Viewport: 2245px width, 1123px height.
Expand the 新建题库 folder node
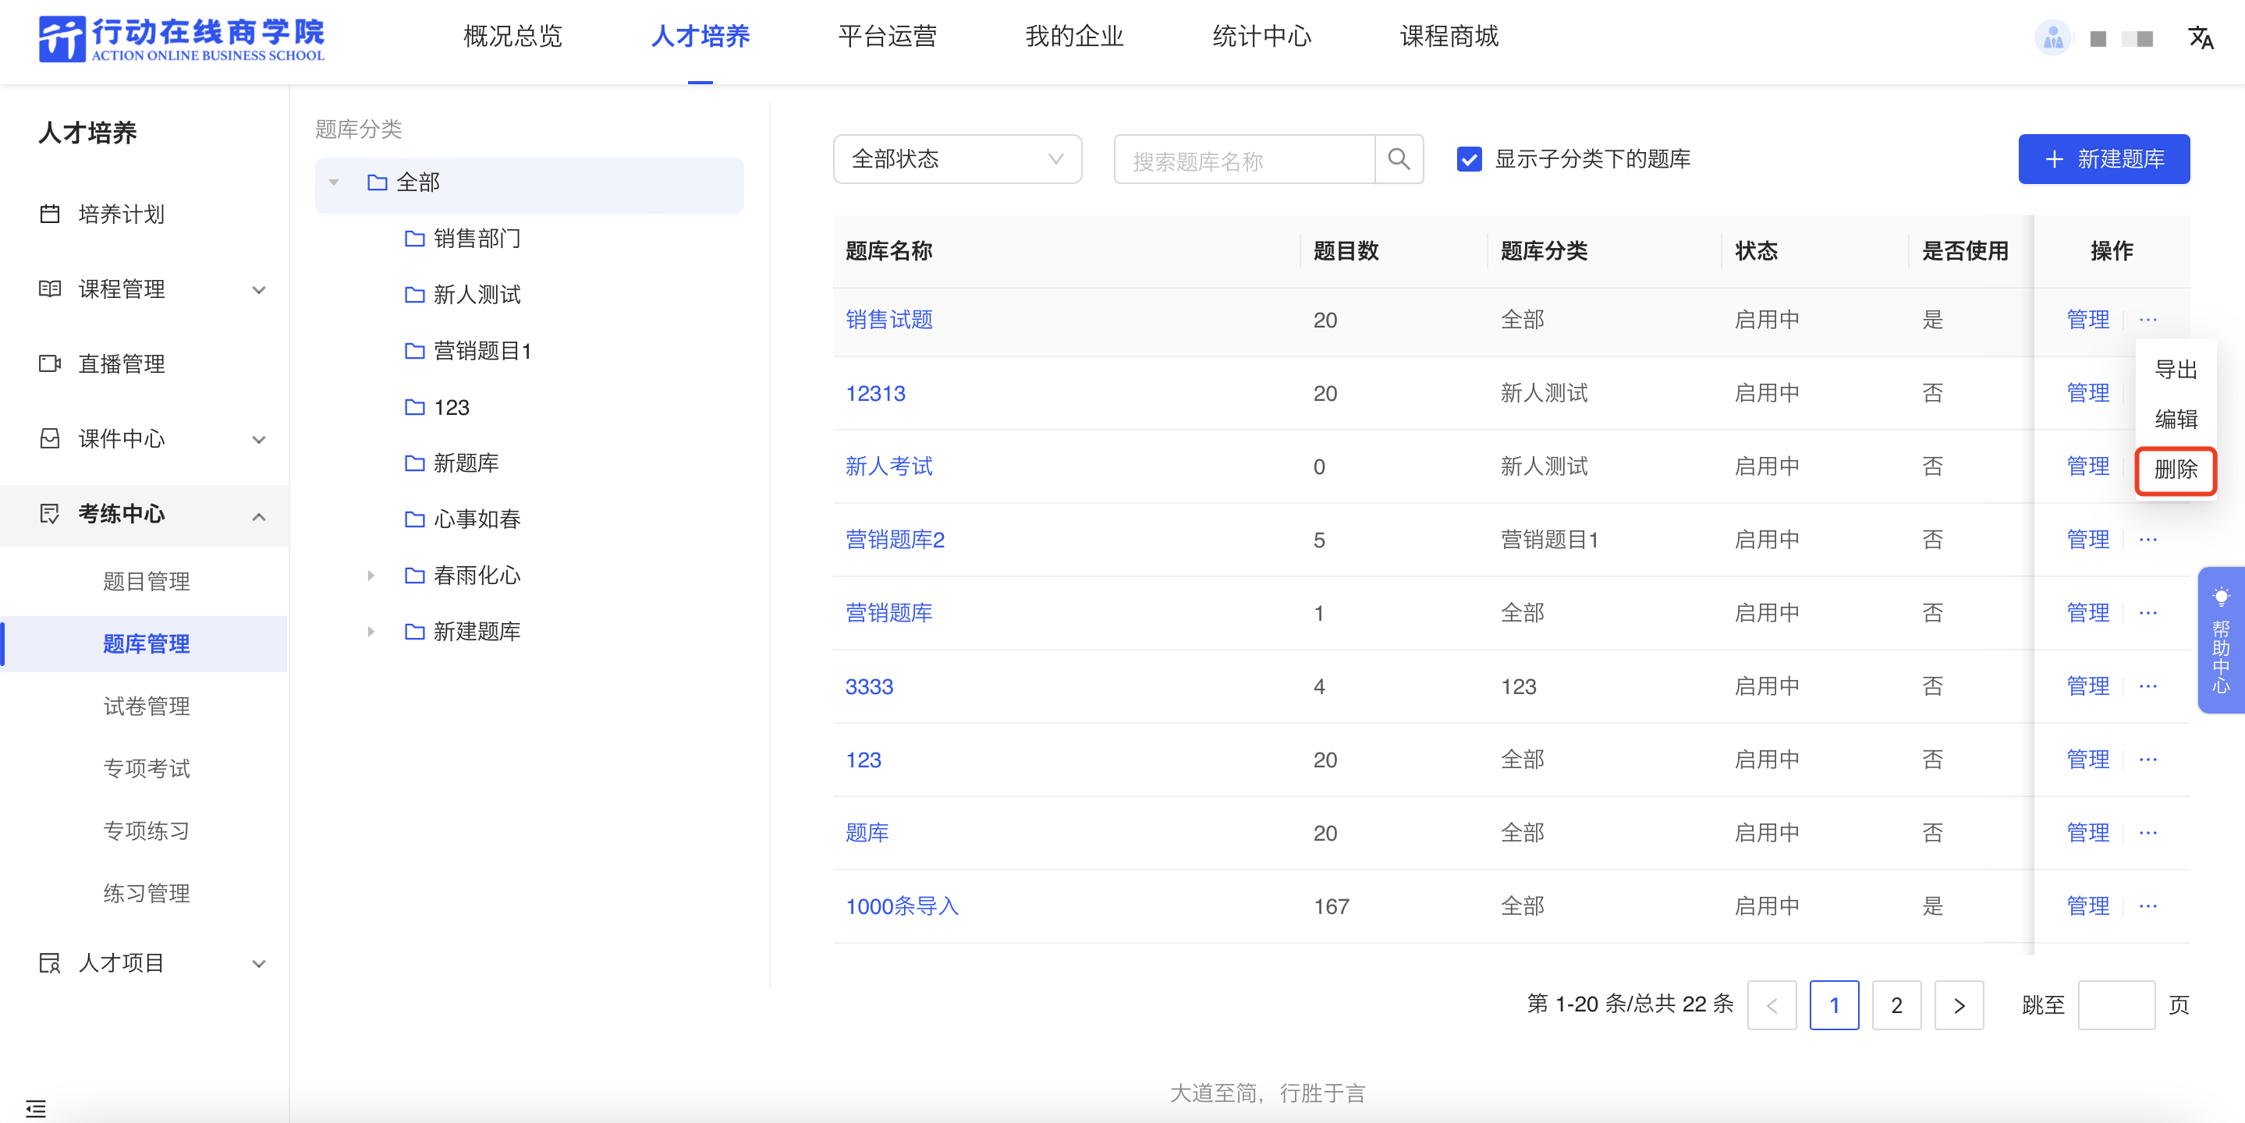(371, 631)
